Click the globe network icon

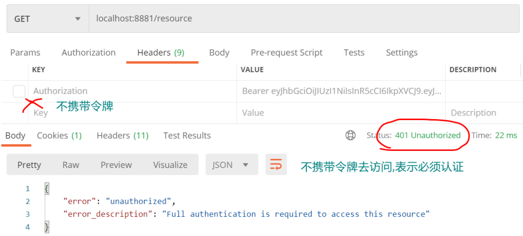351,135
